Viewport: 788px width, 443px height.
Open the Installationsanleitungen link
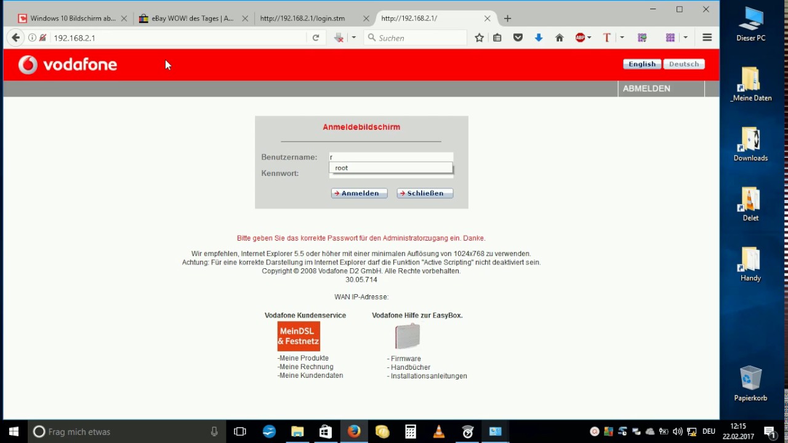click(x=428, y=376)
